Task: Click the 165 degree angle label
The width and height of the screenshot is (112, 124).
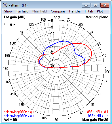Action: (x=7, y=55)
